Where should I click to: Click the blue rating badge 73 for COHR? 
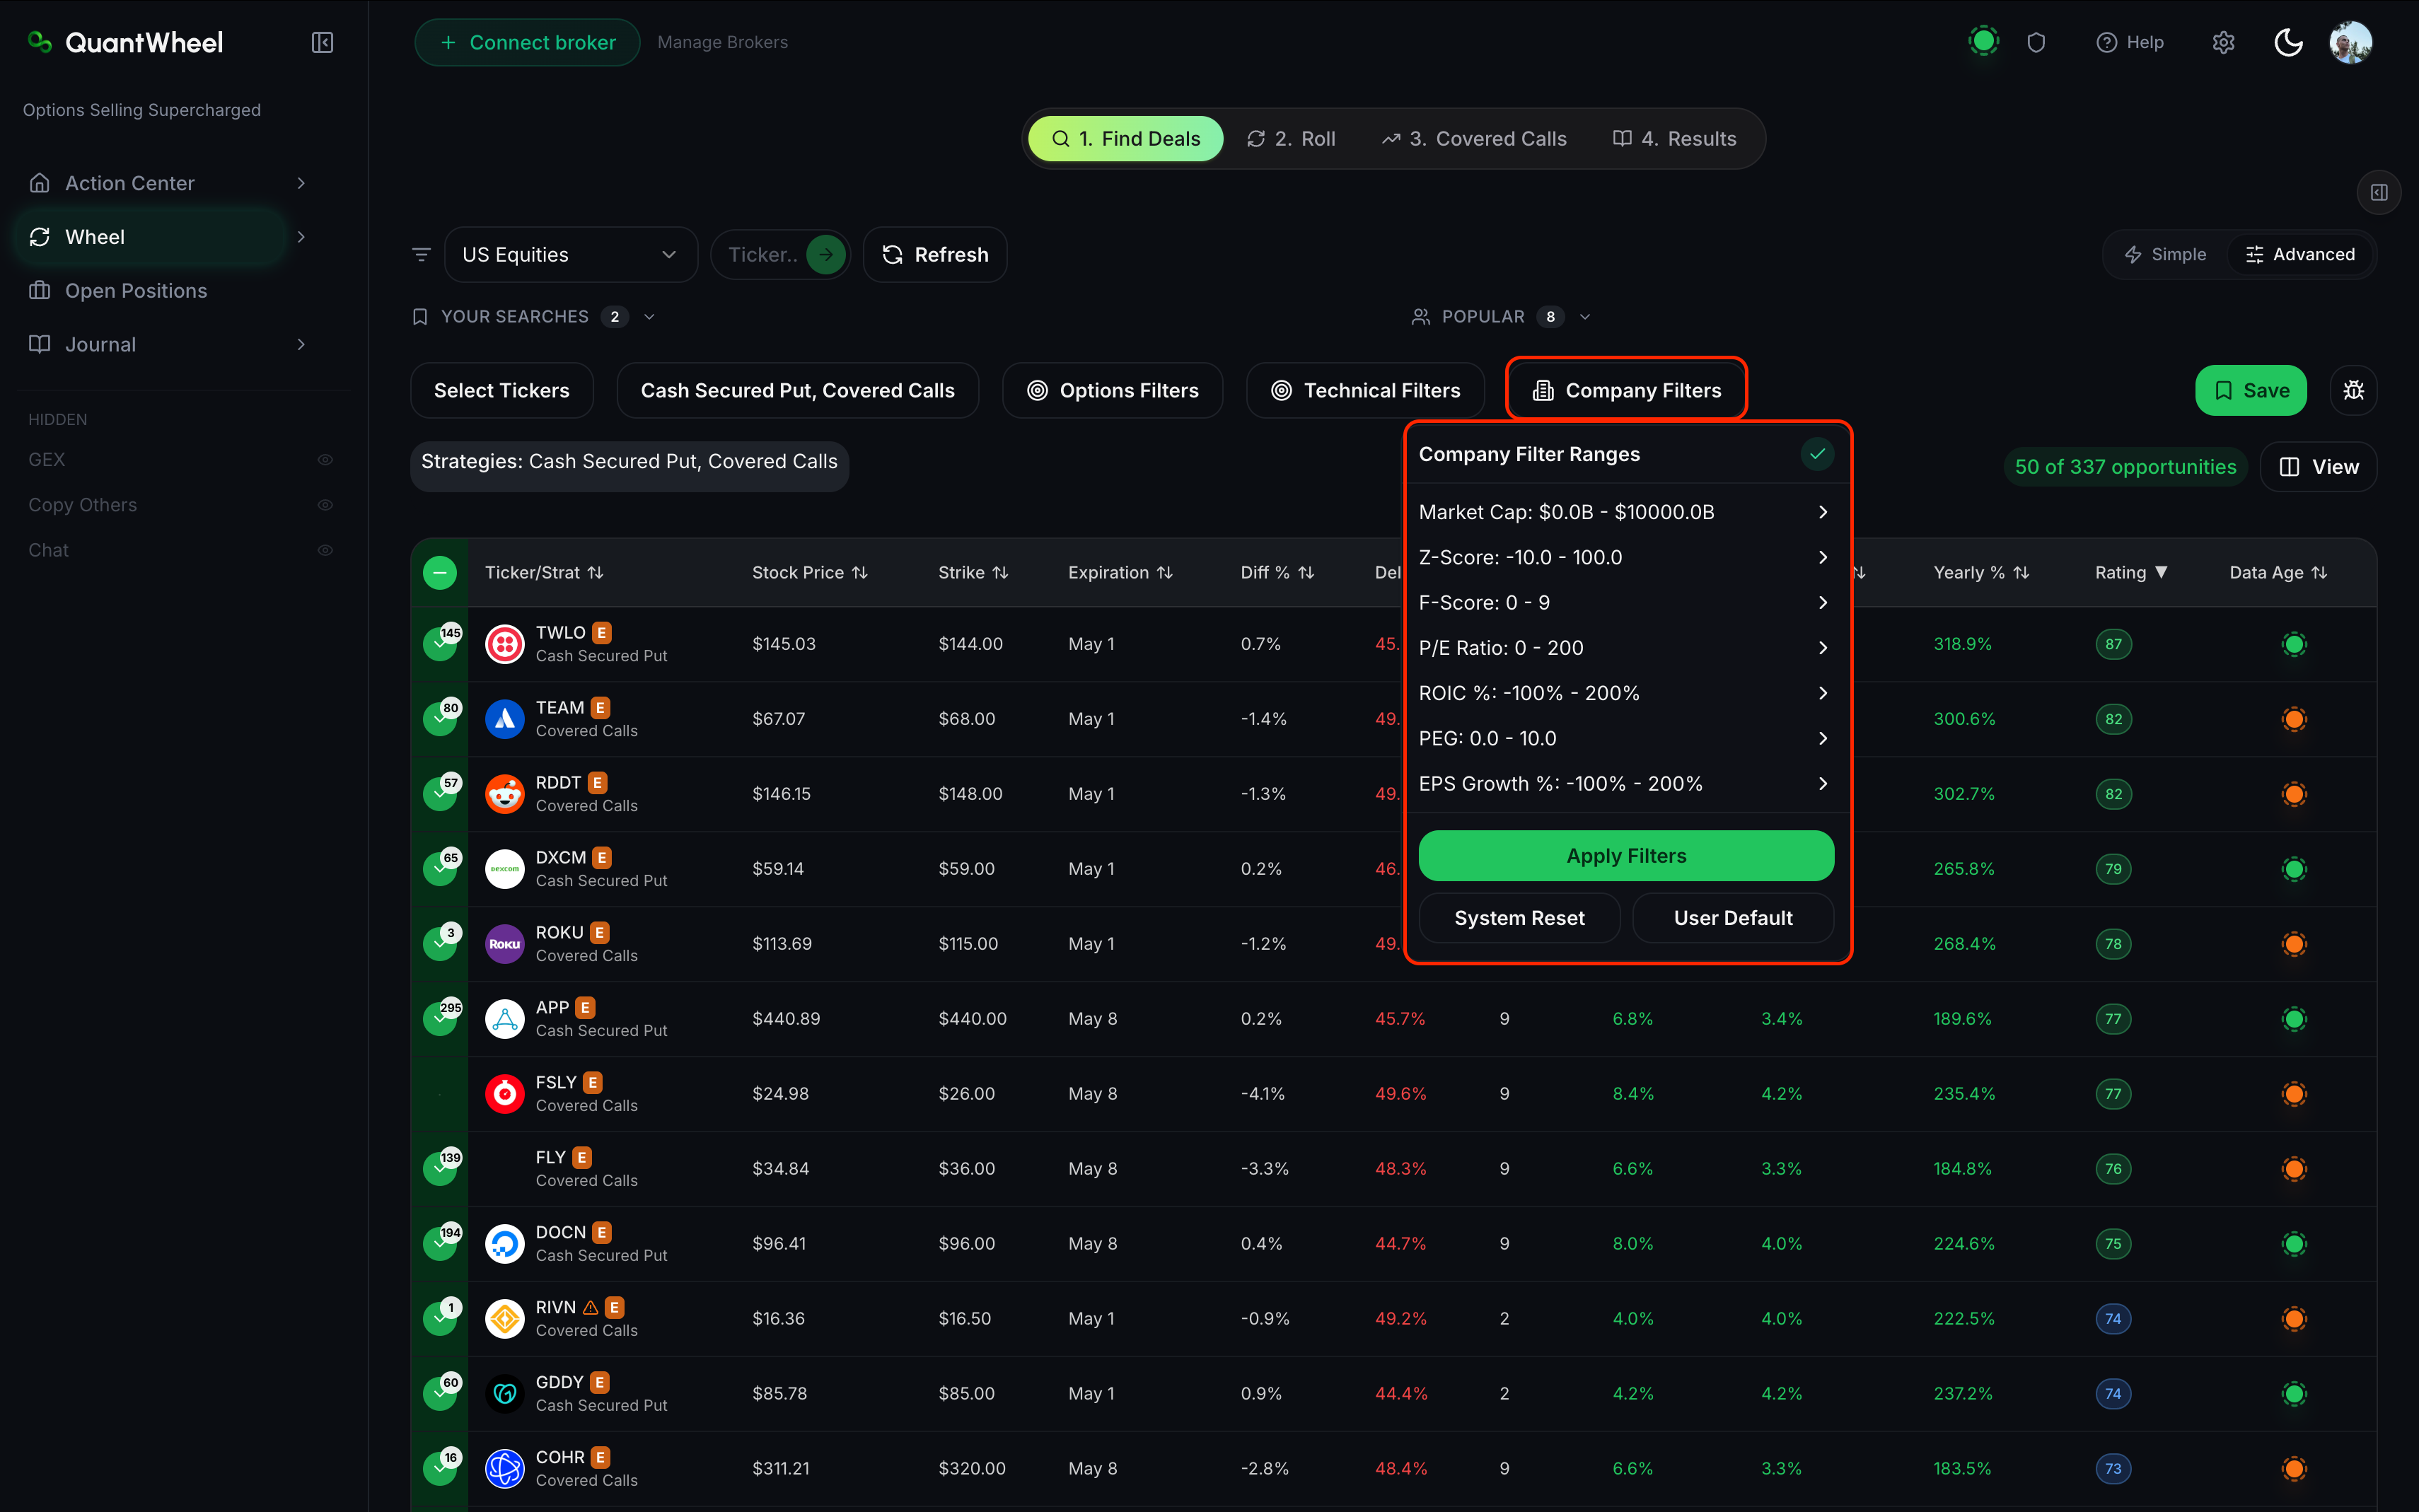2113,1469
